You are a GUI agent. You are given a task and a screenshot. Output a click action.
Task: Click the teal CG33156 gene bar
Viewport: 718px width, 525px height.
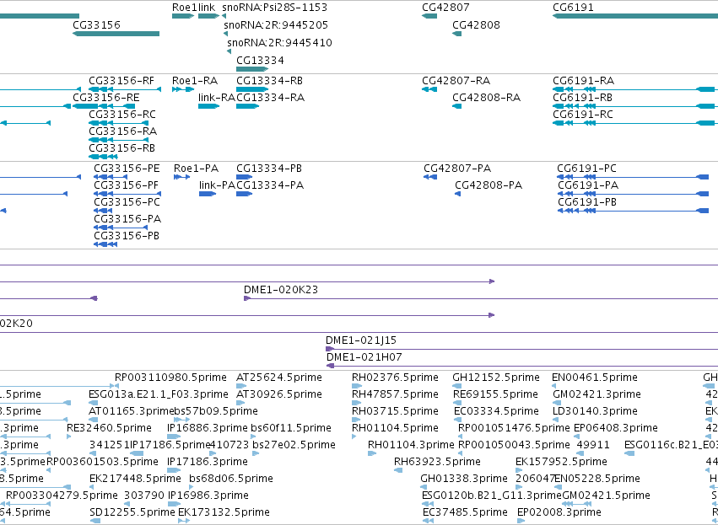click(x=116, y=34)
